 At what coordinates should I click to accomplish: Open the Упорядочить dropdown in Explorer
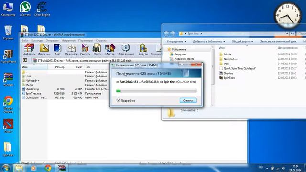[x=176, y=42]
